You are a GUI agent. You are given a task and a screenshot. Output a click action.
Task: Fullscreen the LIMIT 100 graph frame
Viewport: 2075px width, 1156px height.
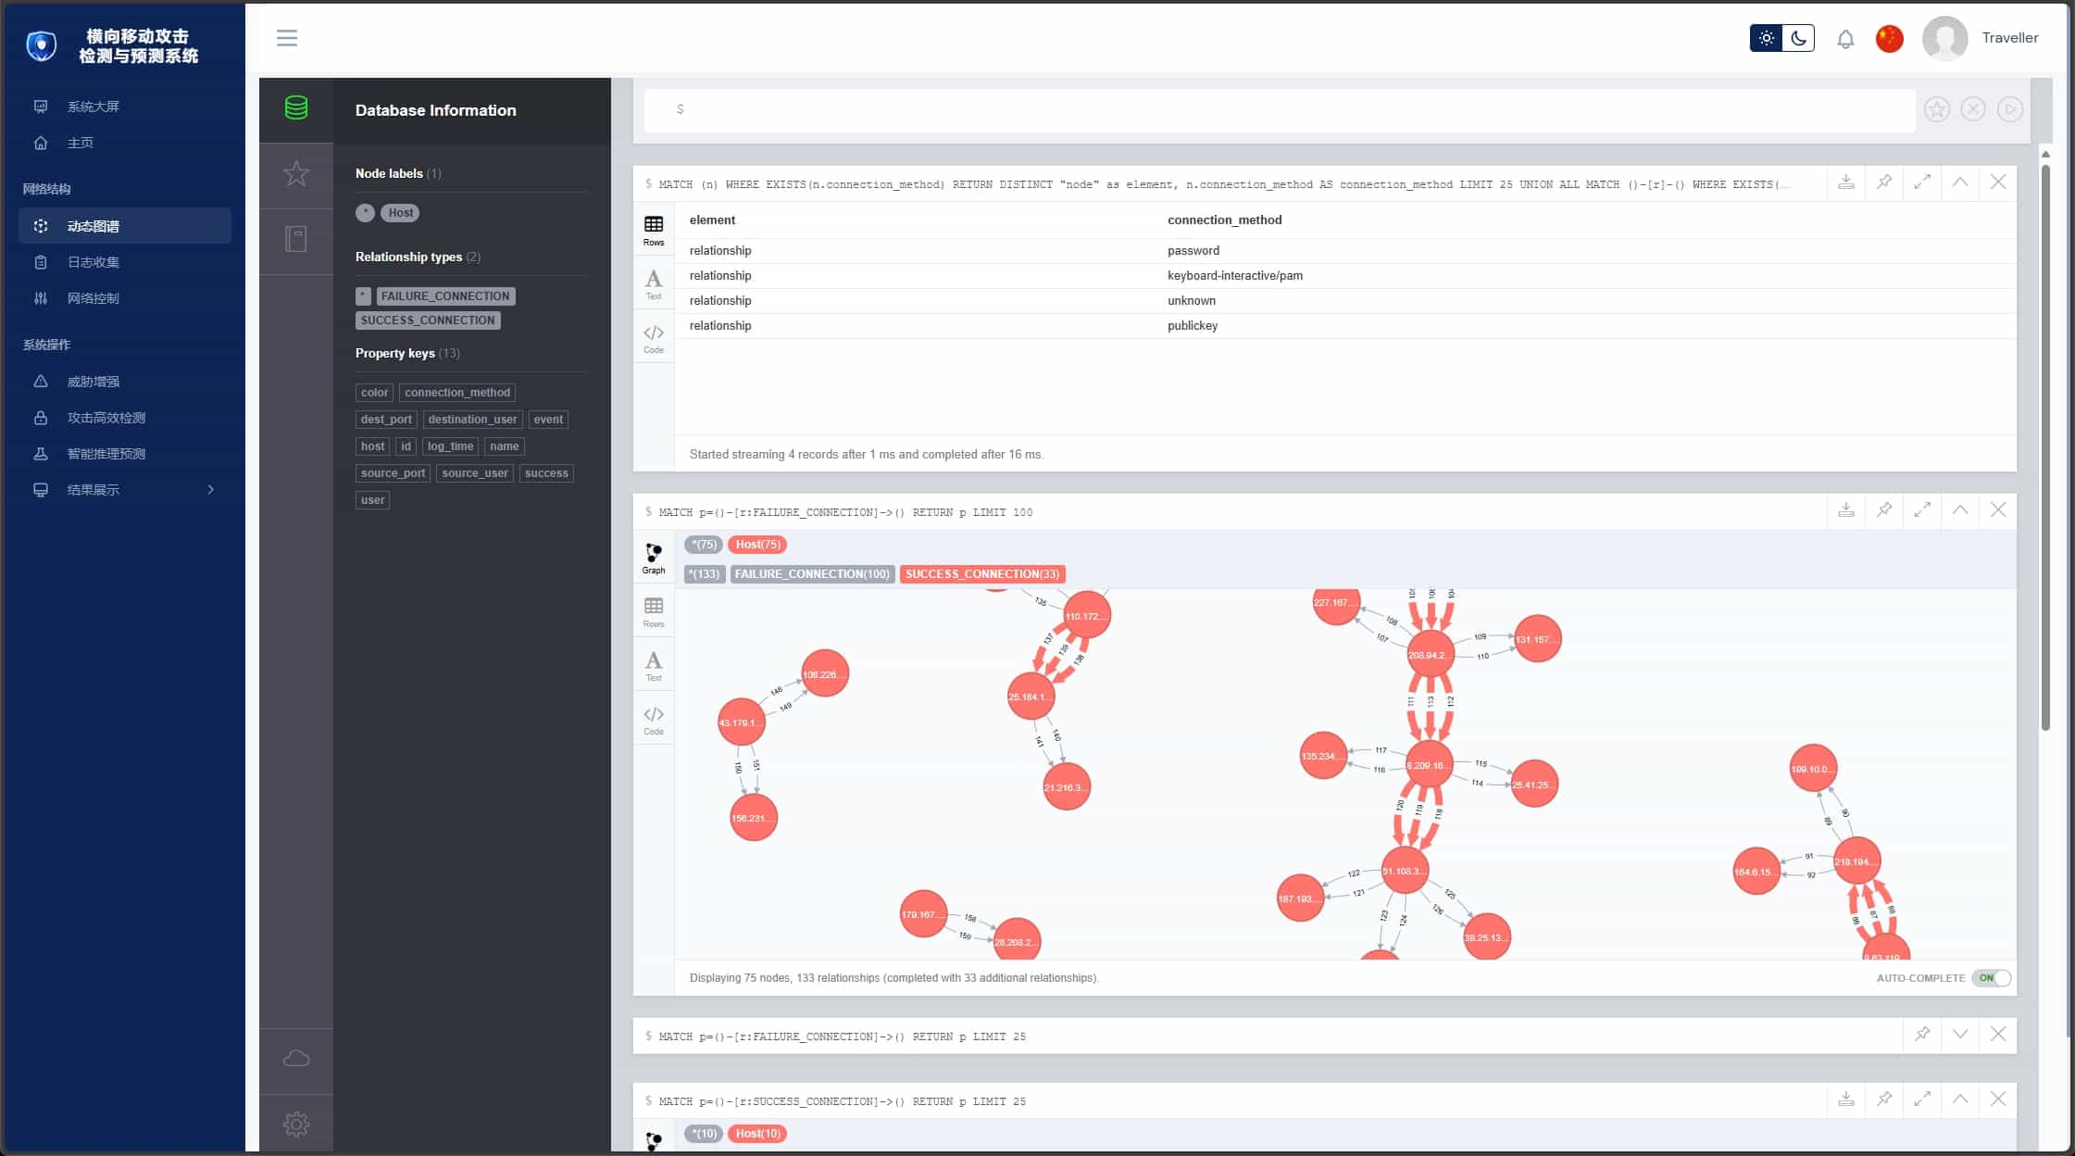(1922, 510)
